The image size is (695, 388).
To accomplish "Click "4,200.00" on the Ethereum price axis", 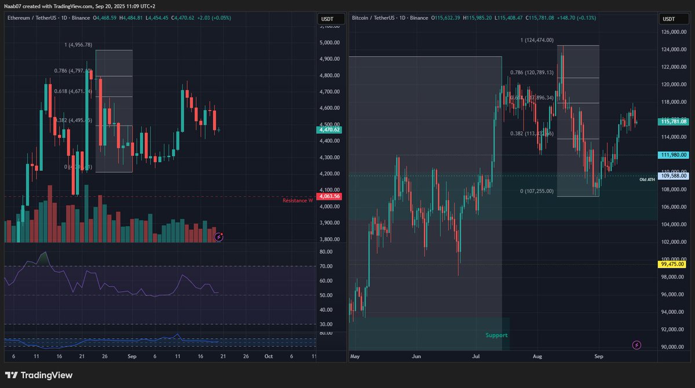I will click(329, 174).
